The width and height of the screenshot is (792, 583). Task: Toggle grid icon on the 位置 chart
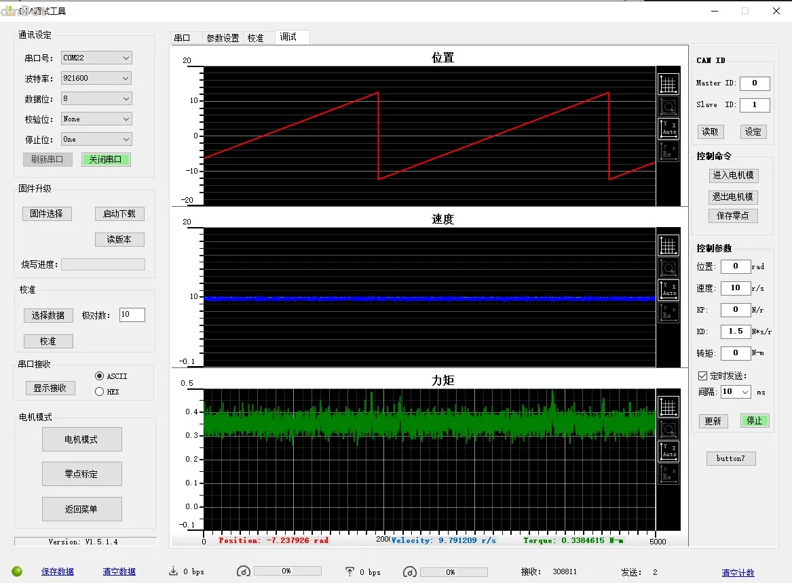[x=668, y=84]
